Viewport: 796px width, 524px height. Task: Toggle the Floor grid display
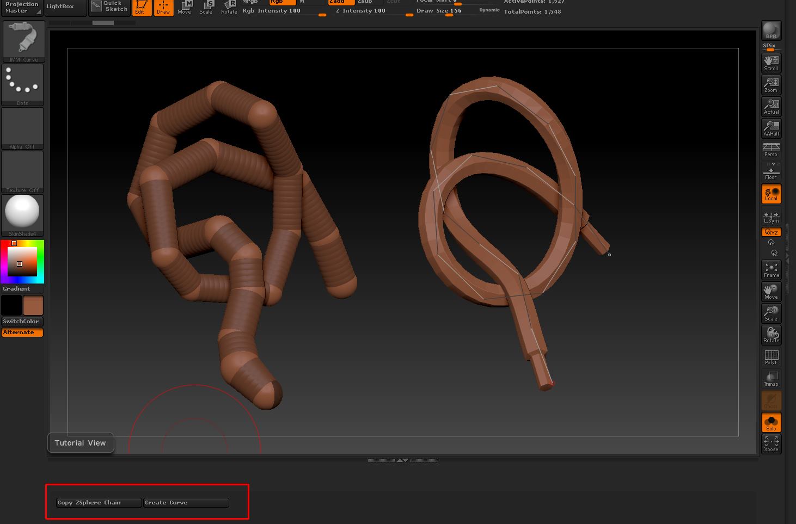[771, 171]
